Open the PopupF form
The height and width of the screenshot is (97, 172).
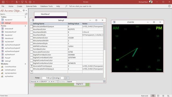tap(8, 58)
